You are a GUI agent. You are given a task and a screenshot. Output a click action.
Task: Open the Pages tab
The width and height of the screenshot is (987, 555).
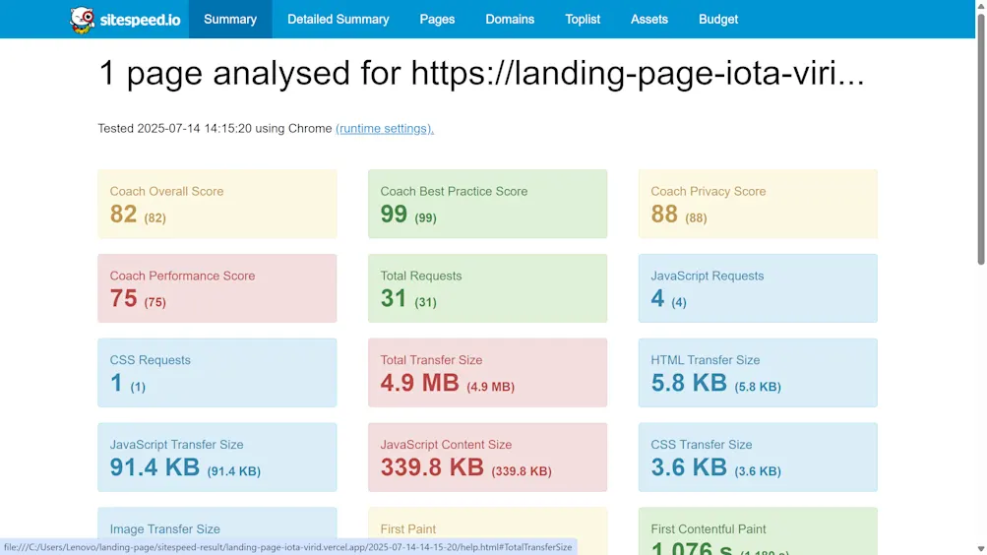click(x=437, y=20)
